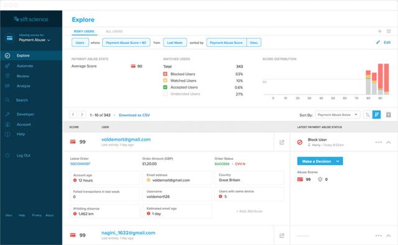Click Download as CSV link

point(134,115)
